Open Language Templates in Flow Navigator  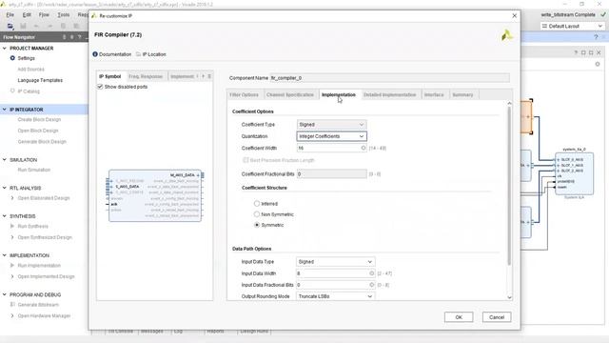coord(40,80)
